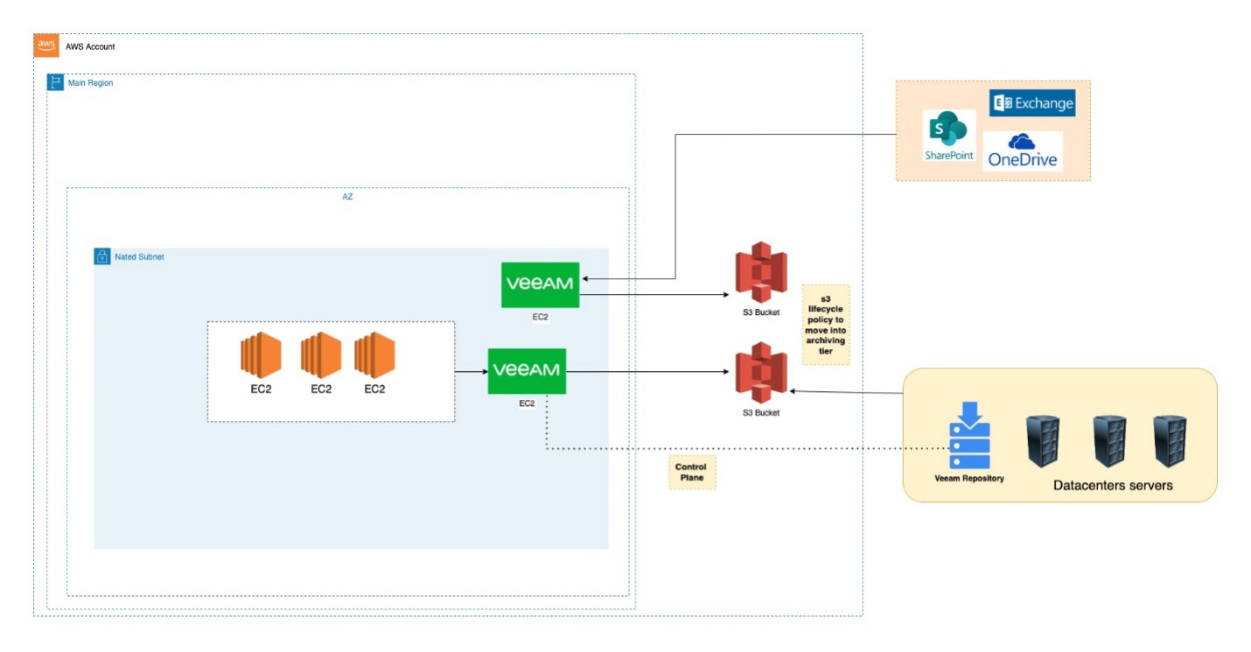The image size is (1251, 652).
Task: Select the upper Veeam EC2 logo
Action: coord(541,284)
